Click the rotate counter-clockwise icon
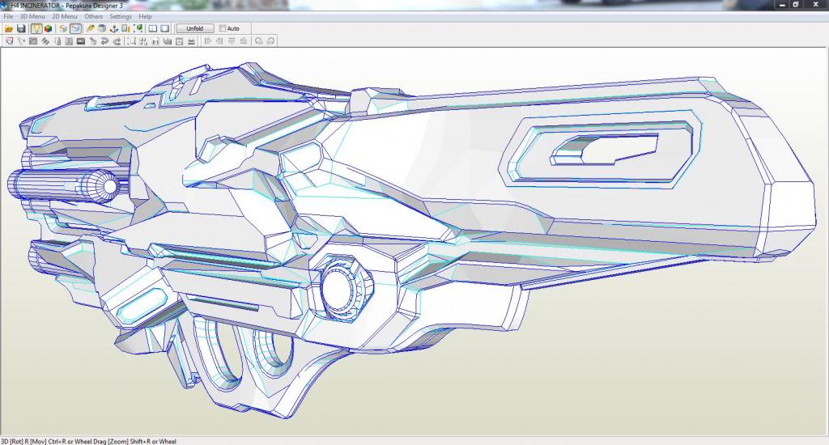The height and width of the screenshot is (445, 829). coord(258,41)
